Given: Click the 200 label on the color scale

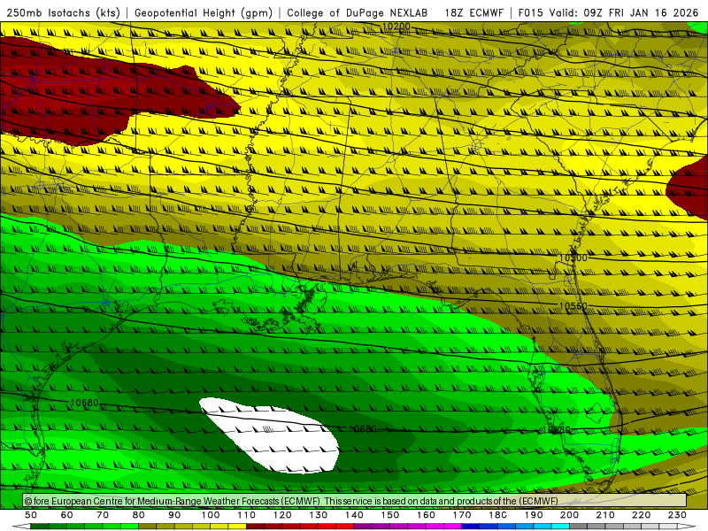Looking at the screenshot, I should [x=569, y=515].
